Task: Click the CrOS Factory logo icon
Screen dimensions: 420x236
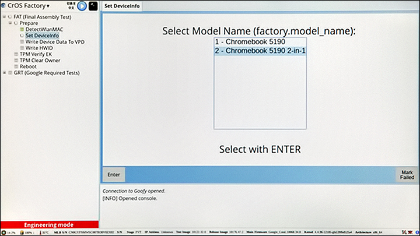Action: tap(3, 6)
